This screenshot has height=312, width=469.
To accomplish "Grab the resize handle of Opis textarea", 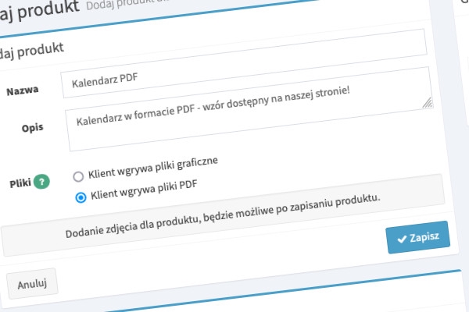I will click(x=427, y=102).
